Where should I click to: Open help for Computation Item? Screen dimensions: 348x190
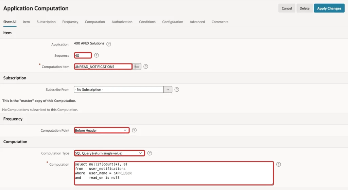pyautogui.click(x=145, y=66)
